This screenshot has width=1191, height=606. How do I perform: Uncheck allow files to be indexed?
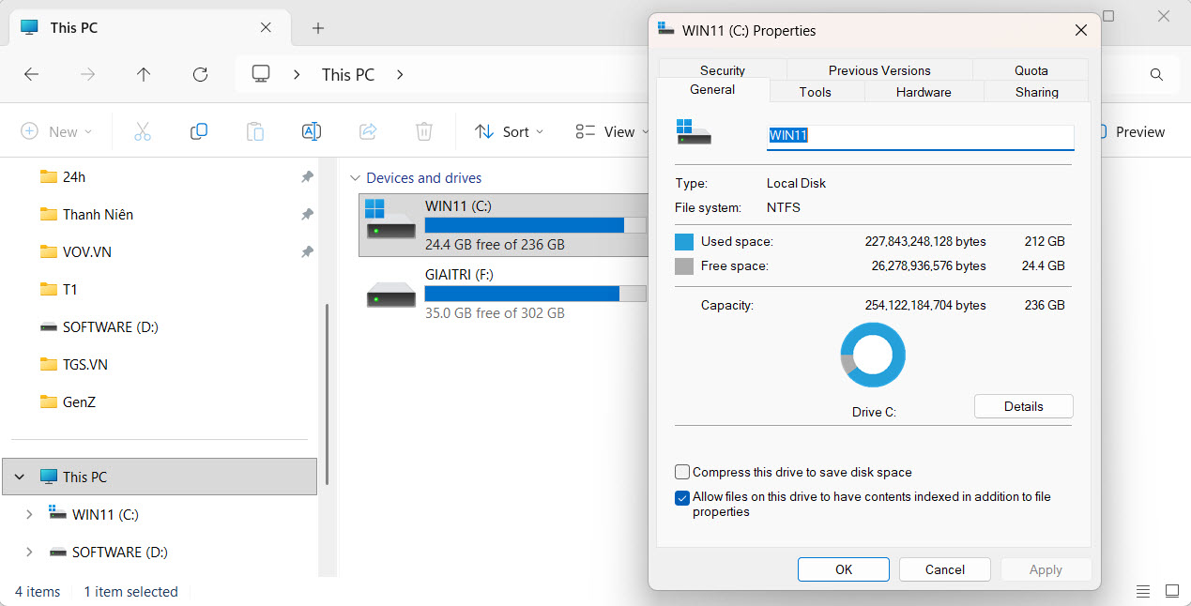[x=681, y=497]
